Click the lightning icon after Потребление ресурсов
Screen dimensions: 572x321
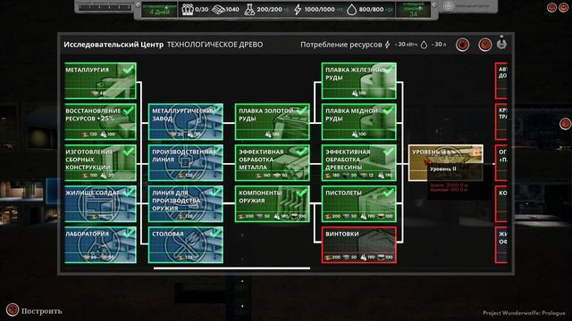387,45
